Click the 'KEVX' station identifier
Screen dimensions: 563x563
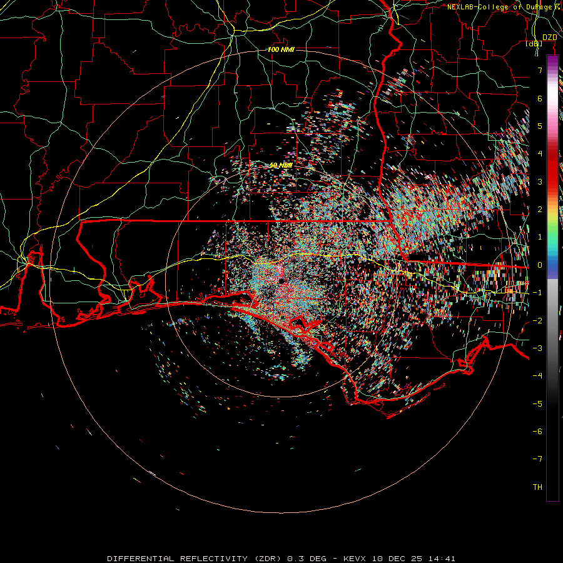(356, 559)
